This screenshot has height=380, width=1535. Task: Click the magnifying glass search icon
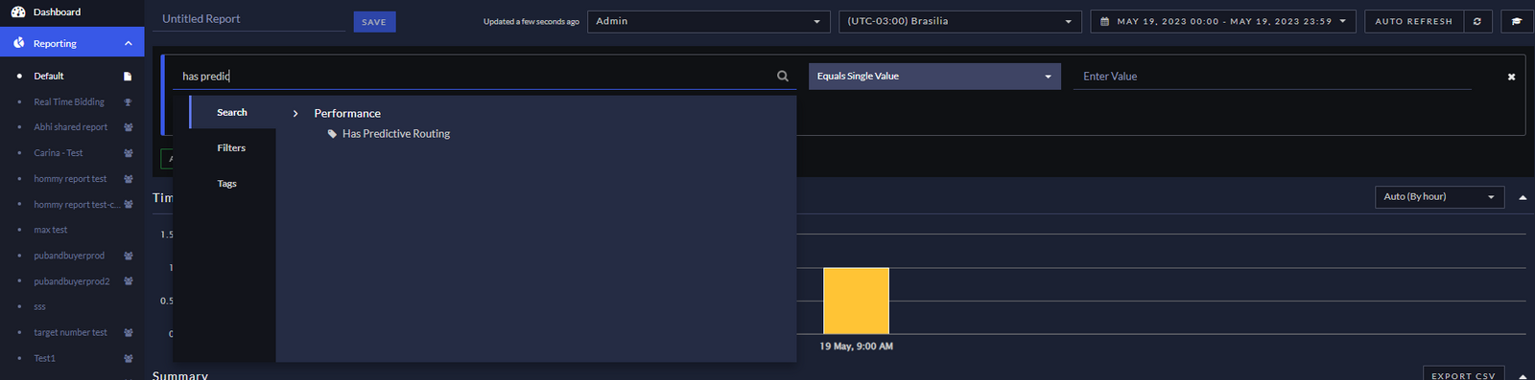point(783,77)
